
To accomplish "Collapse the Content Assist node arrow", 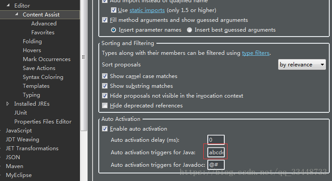I will pyautogui.click(x=17, y=14).
